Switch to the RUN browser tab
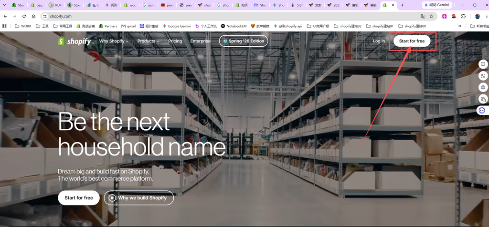Screen dimensions: 489x227 pyautogui.click(x=55, y=5)
